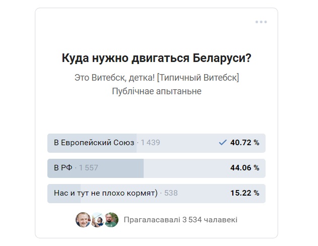Click the poll title 'Куда нужно двигаться Беларуси?'
The width and height of the screenshot is (318, 246).
pos(157,58)
